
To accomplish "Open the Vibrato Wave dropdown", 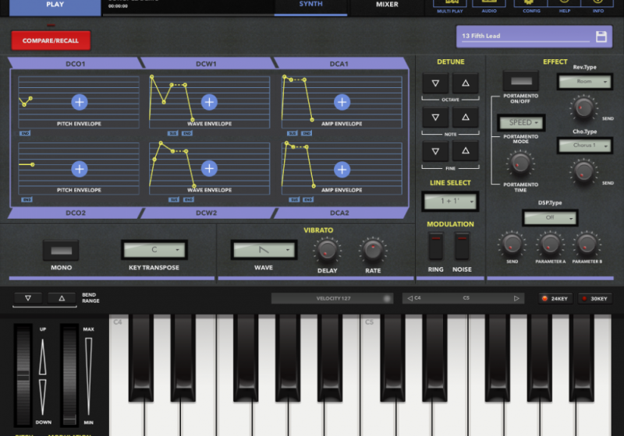I will tap(264, 250).
